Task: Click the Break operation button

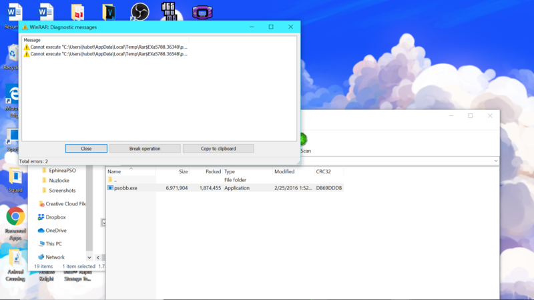Action: pyautogui.click(x=145, y=149)
